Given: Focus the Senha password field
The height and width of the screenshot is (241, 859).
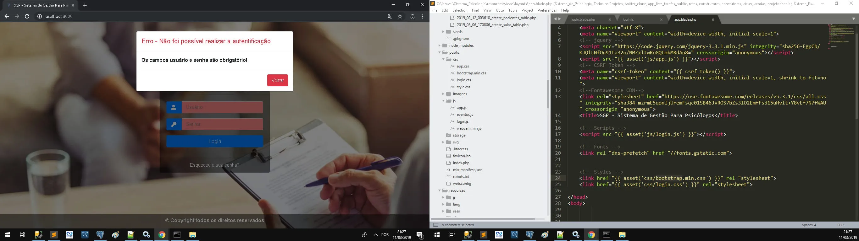Looking at the screenshot, I should 222,124.
